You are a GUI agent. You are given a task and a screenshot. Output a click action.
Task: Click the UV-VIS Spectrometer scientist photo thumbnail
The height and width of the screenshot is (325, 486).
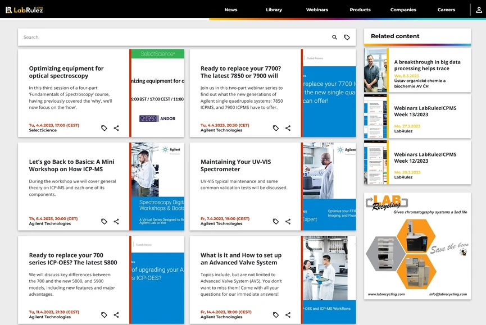pos(329,186)
